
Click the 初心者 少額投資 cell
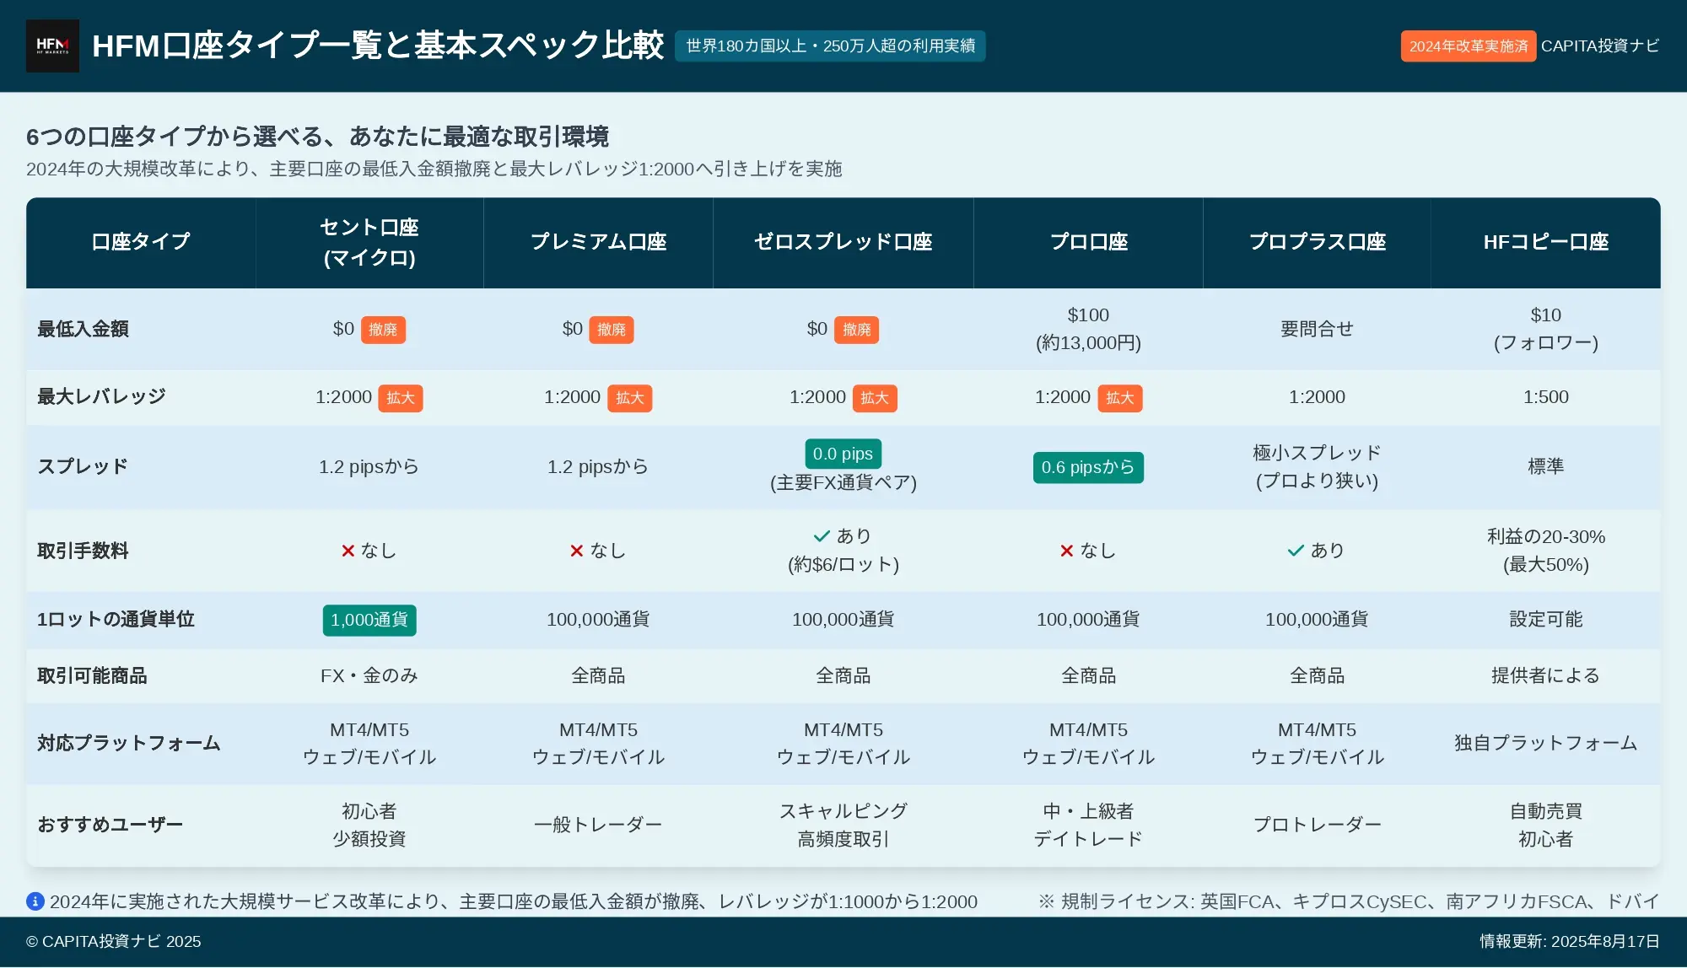(x=369, y=825)
